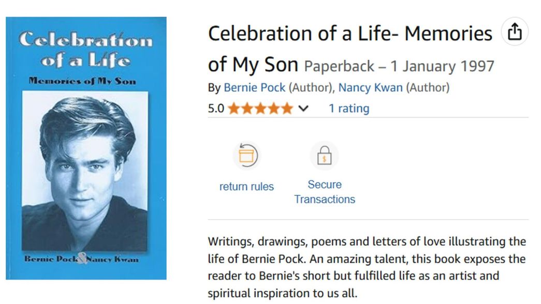Click the "Celebration of a Life" cover title
This screenshot has height=304, width=541.
[85, 51]
